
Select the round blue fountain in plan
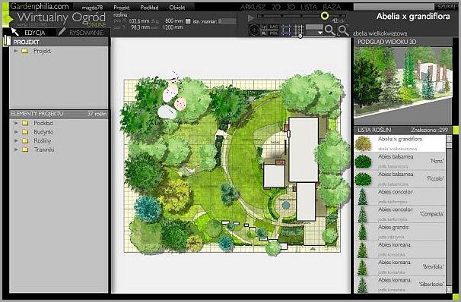(285, 205)
